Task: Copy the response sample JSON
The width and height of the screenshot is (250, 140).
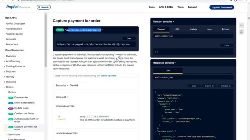Action: coord(194,86)
